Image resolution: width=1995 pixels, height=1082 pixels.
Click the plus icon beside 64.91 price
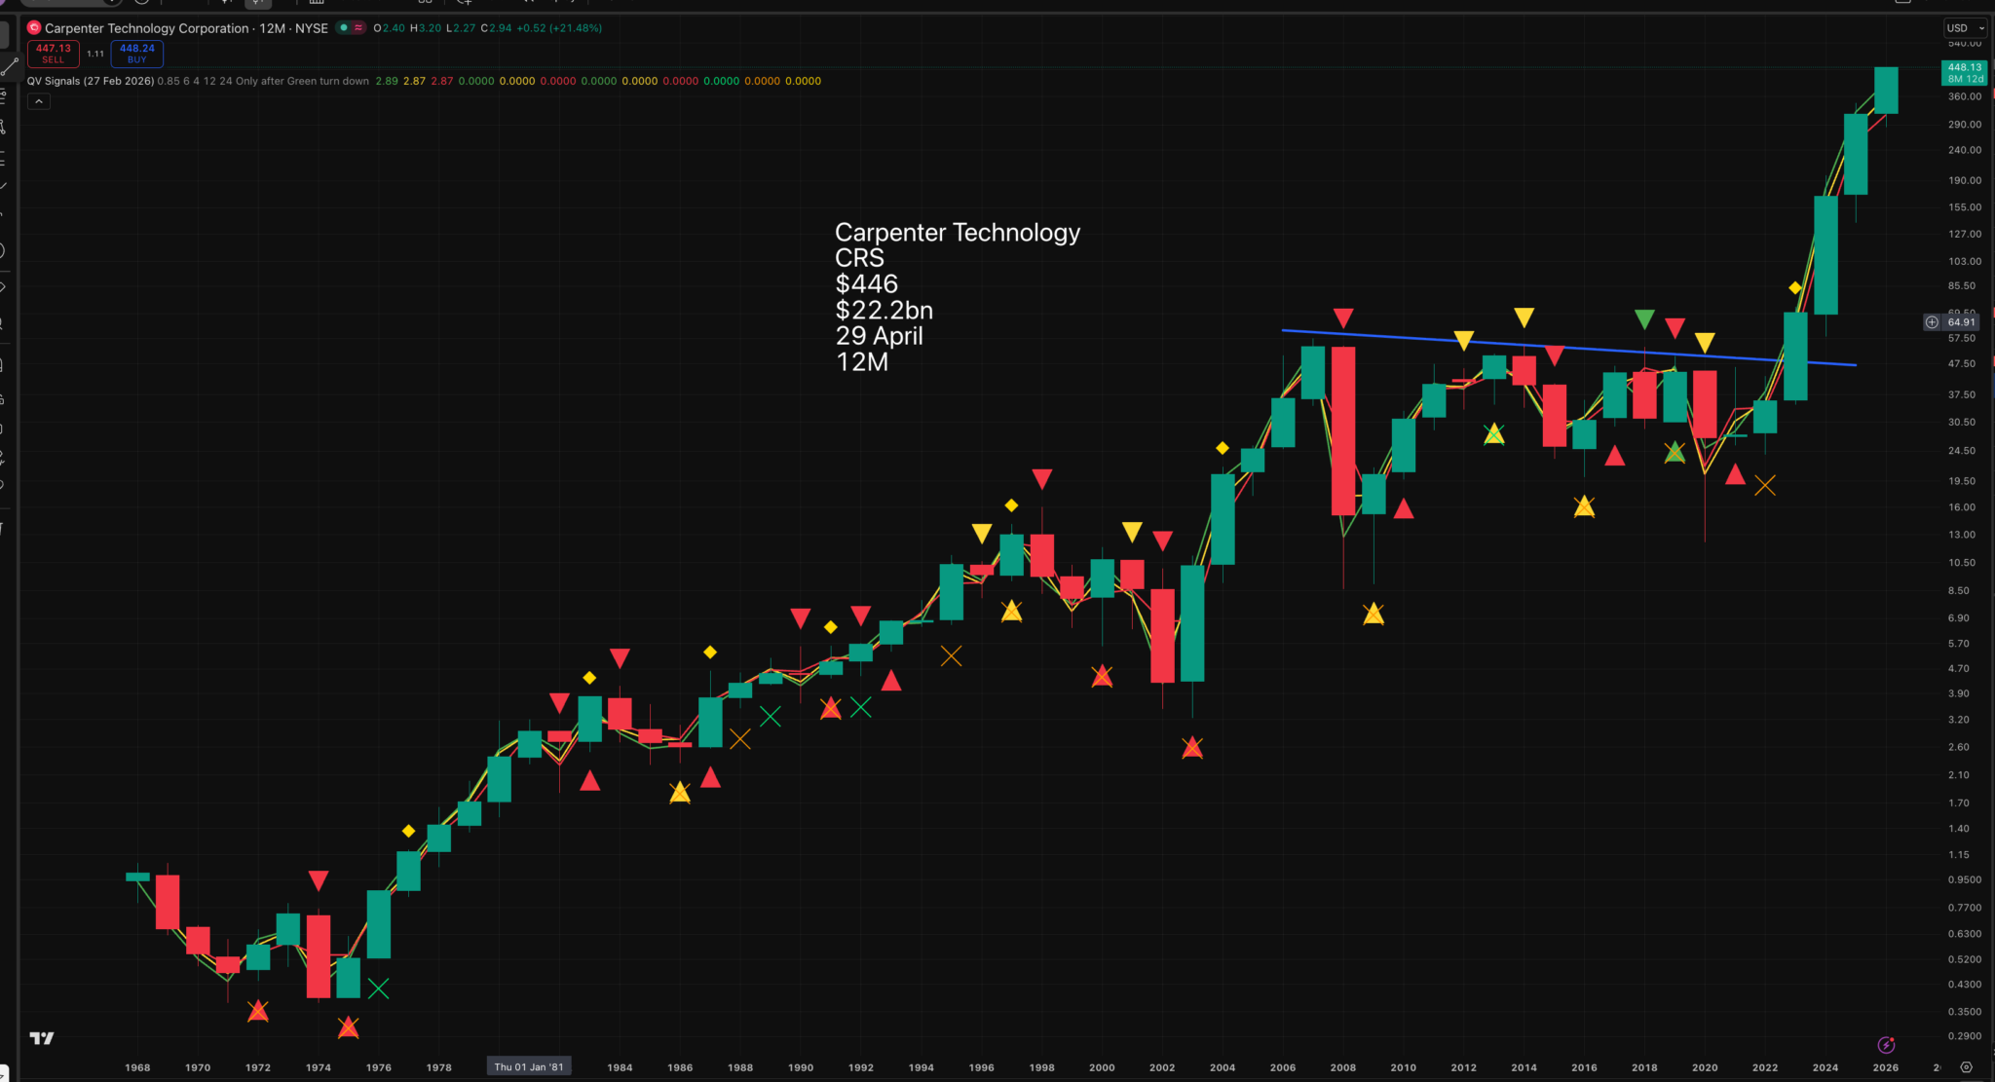1932,322
